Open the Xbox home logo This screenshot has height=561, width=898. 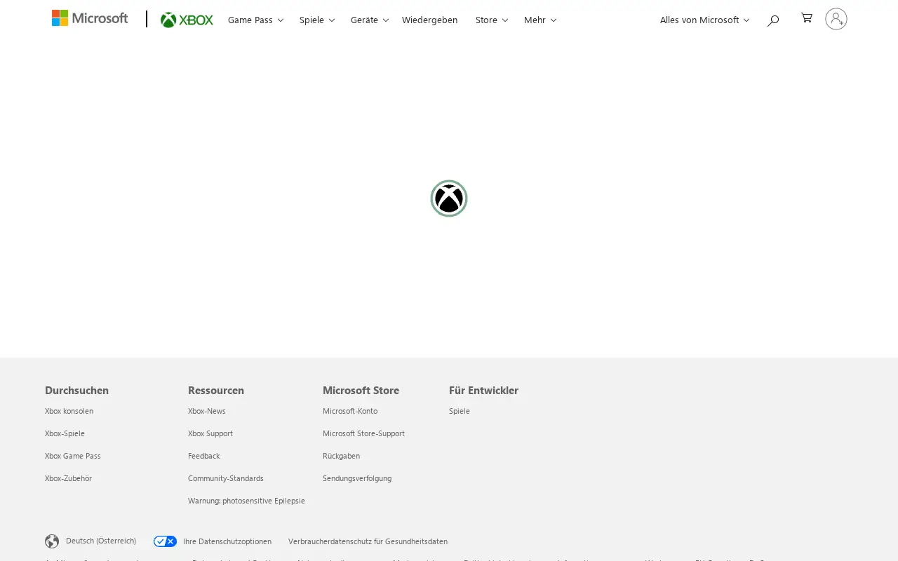[x=187, y=20]
